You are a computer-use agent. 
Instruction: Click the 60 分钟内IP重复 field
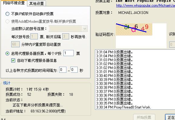point(15,44)
